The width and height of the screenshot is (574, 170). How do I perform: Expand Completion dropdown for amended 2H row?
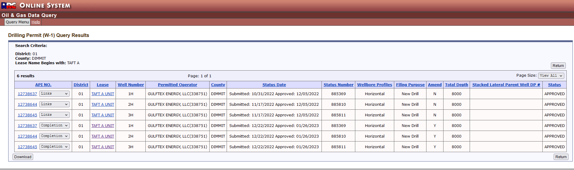(54, 136)
